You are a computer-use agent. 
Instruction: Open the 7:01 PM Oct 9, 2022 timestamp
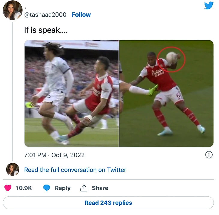pyautogui.click(x=54, y=155)
